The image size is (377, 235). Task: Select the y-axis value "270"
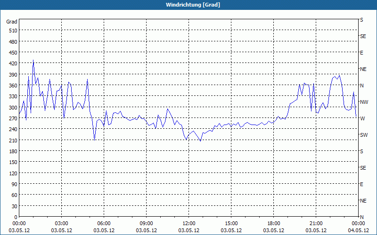coord(13,118)
